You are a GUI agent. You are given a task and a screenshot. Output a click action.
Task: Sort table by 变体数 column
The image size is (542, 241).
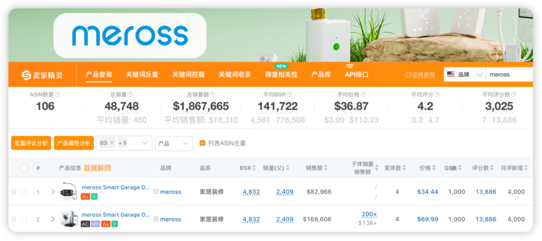(x=404, y=168)
